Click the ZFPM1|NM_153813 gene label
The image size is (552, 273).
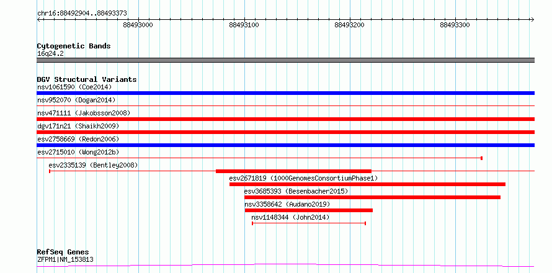65,260
